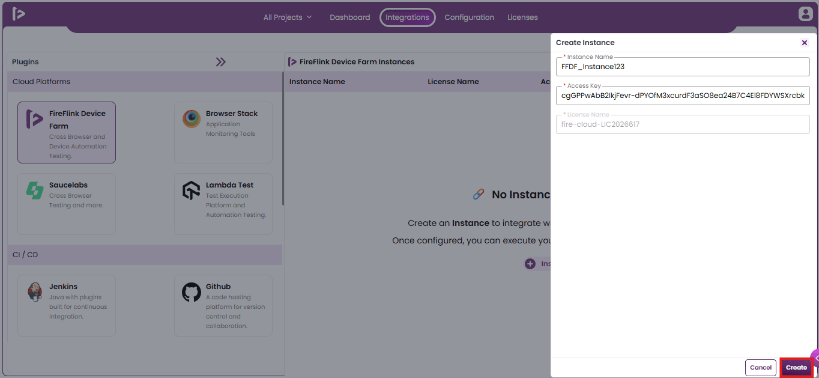
Task: Select the FireFlink Device Farm plugin icon
Action: (x=35, y=120)
